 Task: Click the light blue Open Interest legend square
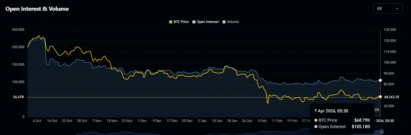[194, 22]
